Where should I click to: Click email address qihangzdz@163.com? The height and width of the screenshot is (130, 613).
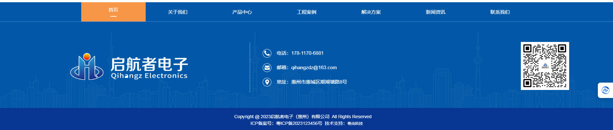[314, 68]
